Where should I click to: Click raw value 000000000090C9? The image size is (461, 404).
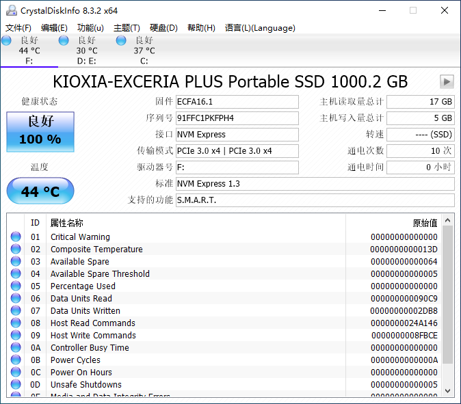click(404, 299)
